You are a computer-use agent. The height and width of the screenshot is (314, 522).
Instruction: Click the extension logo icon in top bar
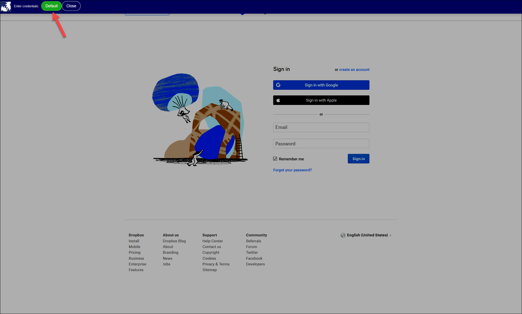(6, 6)
